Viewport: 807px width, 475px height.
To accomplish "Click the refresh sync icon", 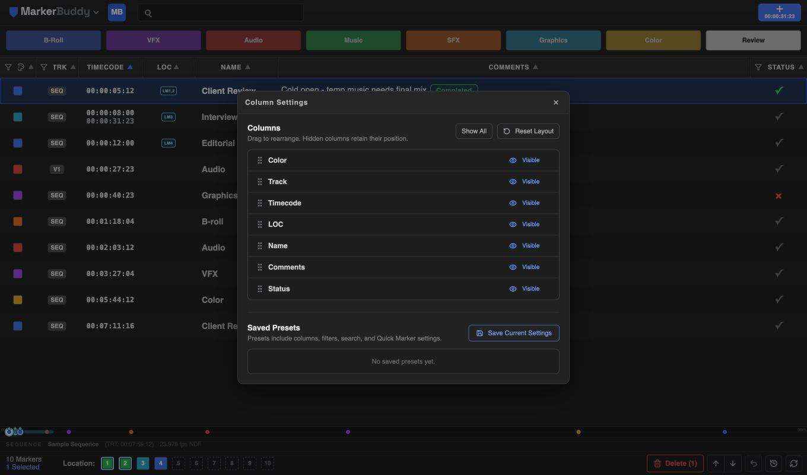I will click(794, 464).
